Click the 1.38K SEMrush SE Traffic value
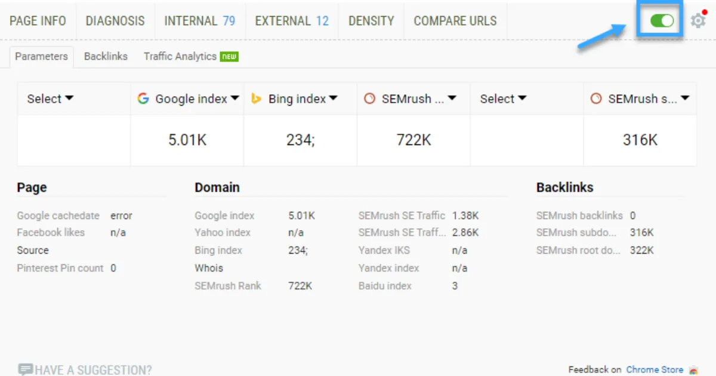Viewport: 716px width, 376px height. tap(465, 215)
